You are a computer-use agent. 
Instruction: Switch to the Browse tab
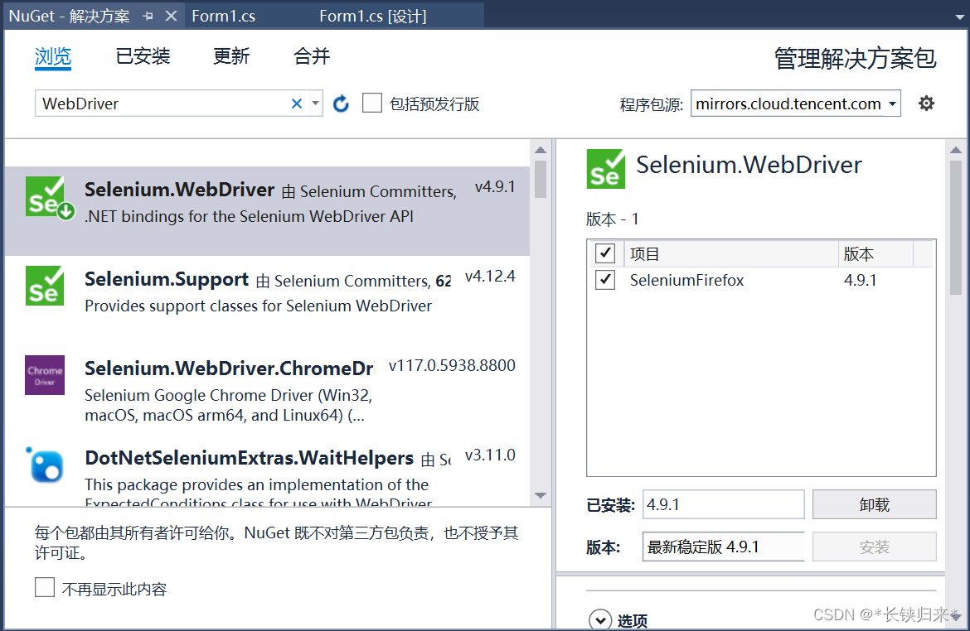52,57
